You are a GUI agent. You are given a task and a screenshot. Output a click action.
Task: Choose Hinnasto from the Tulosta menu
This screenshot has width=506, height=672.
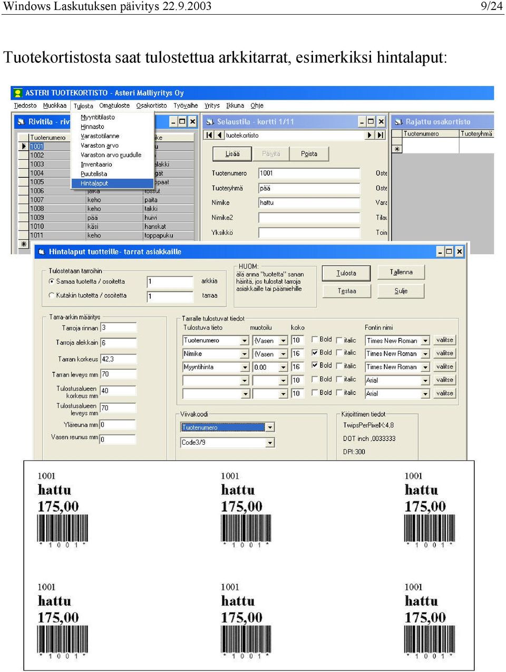[92, 127]
